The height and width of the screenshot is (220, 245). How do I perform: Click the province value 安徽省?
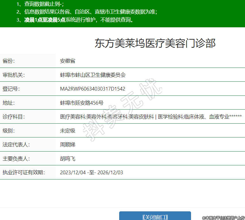click(67, 61)
